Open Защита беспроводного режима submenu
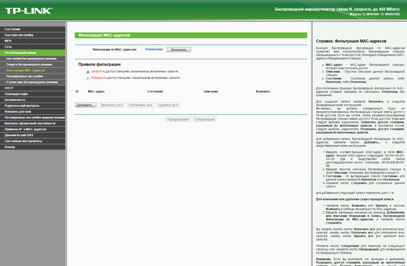407x266 pixels. pos(29,64)
